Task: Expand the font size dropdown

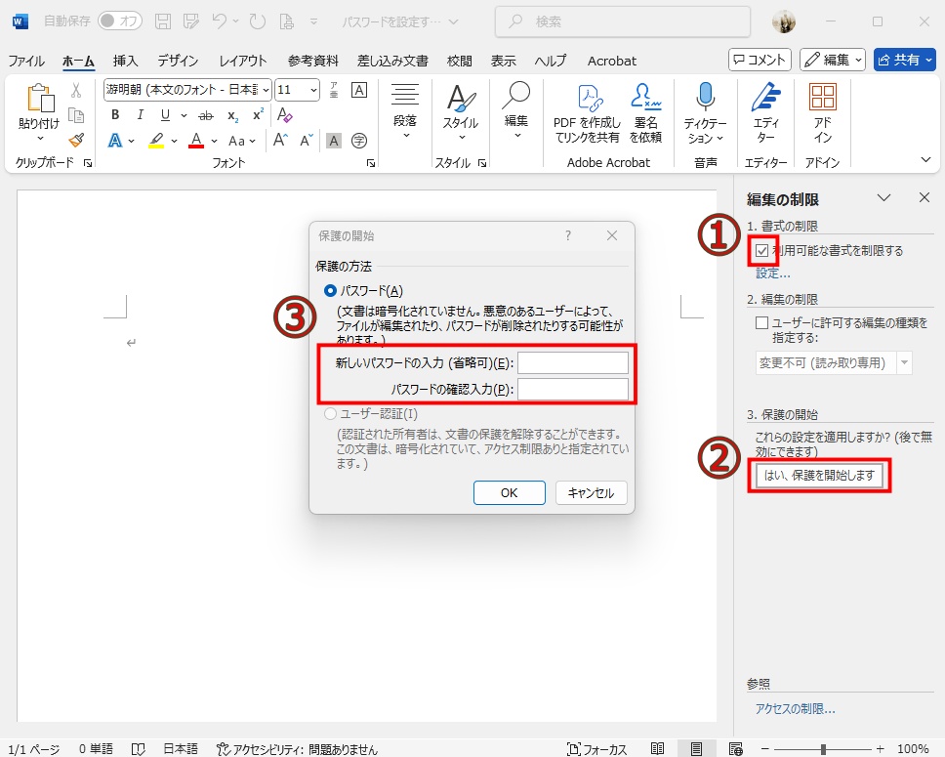Action: [313, 90]
